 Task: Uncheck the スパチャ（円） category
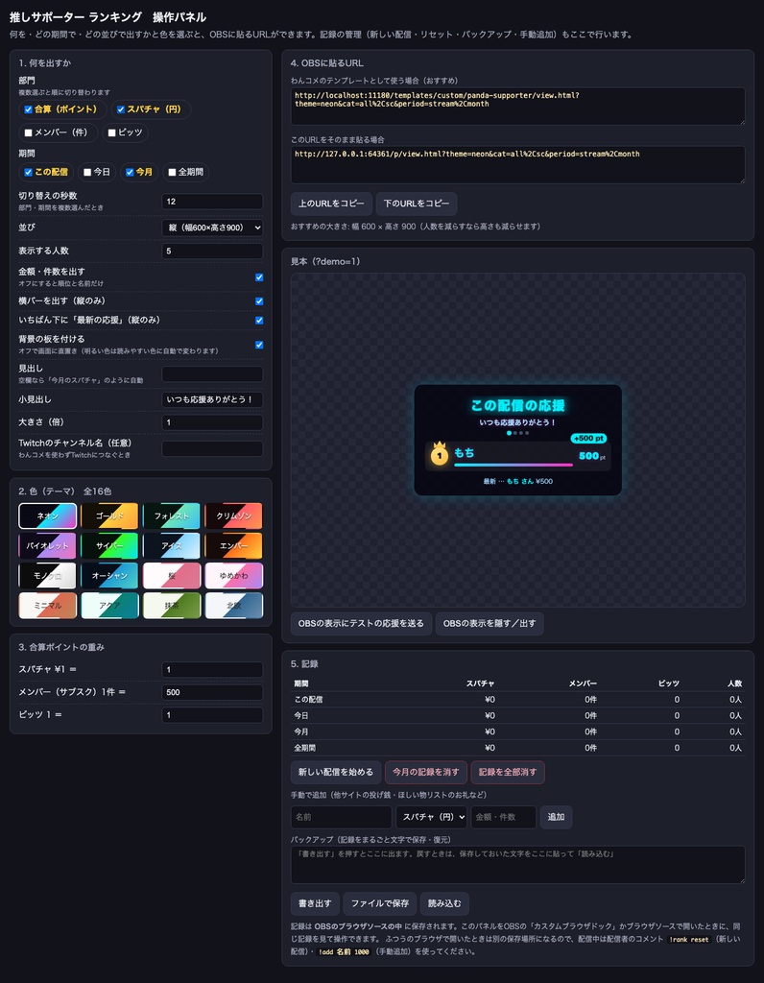pyautogui.click(x=121, y=109)
